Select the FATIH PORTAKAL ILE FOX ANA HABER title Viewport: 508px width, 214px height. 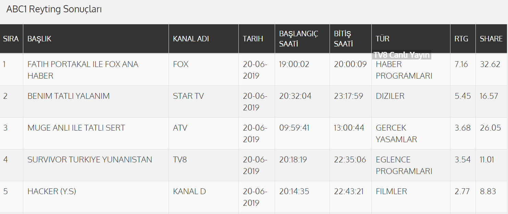click(x=83, y=70)
